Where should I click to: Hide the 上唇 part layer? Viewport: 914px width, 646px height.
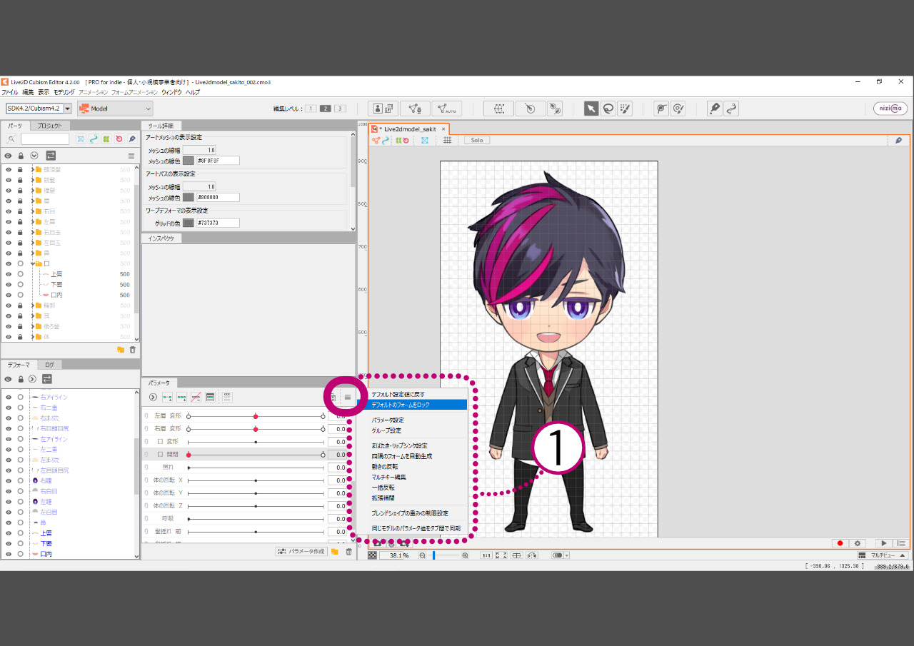click(x=9, y=274)
